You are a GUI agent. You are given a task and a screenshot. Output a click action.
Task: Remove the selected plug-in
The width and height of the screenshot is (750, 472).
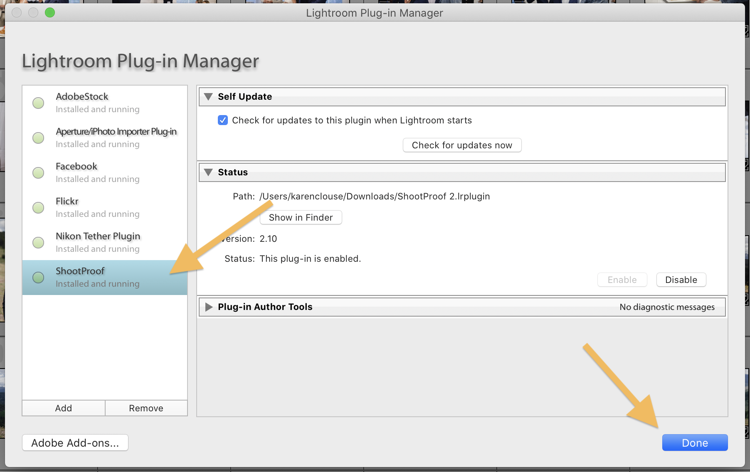click(x=146, y=408)
